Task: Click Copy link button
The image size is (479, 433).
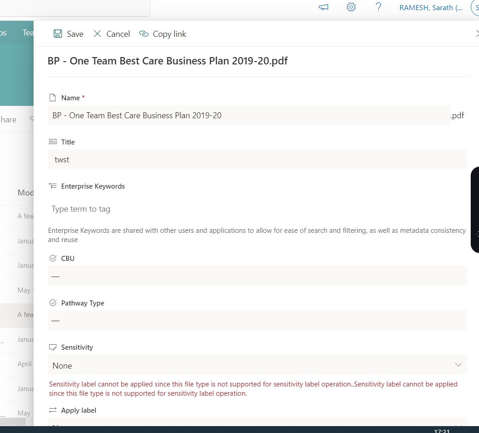Action: pyautogui.click(x=162, y=34)
